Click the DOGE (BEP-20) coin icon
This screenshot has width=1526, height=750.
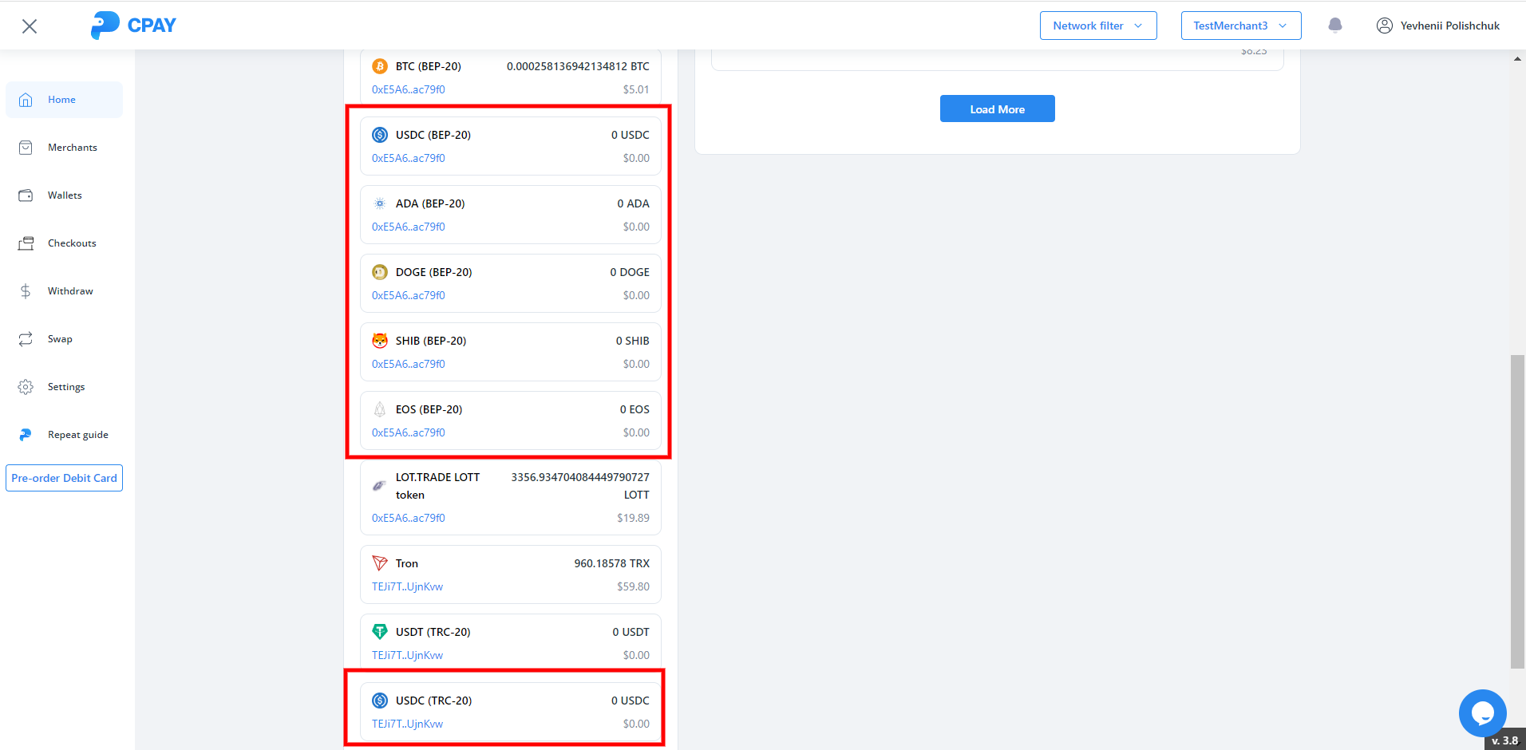coord(380,272)
